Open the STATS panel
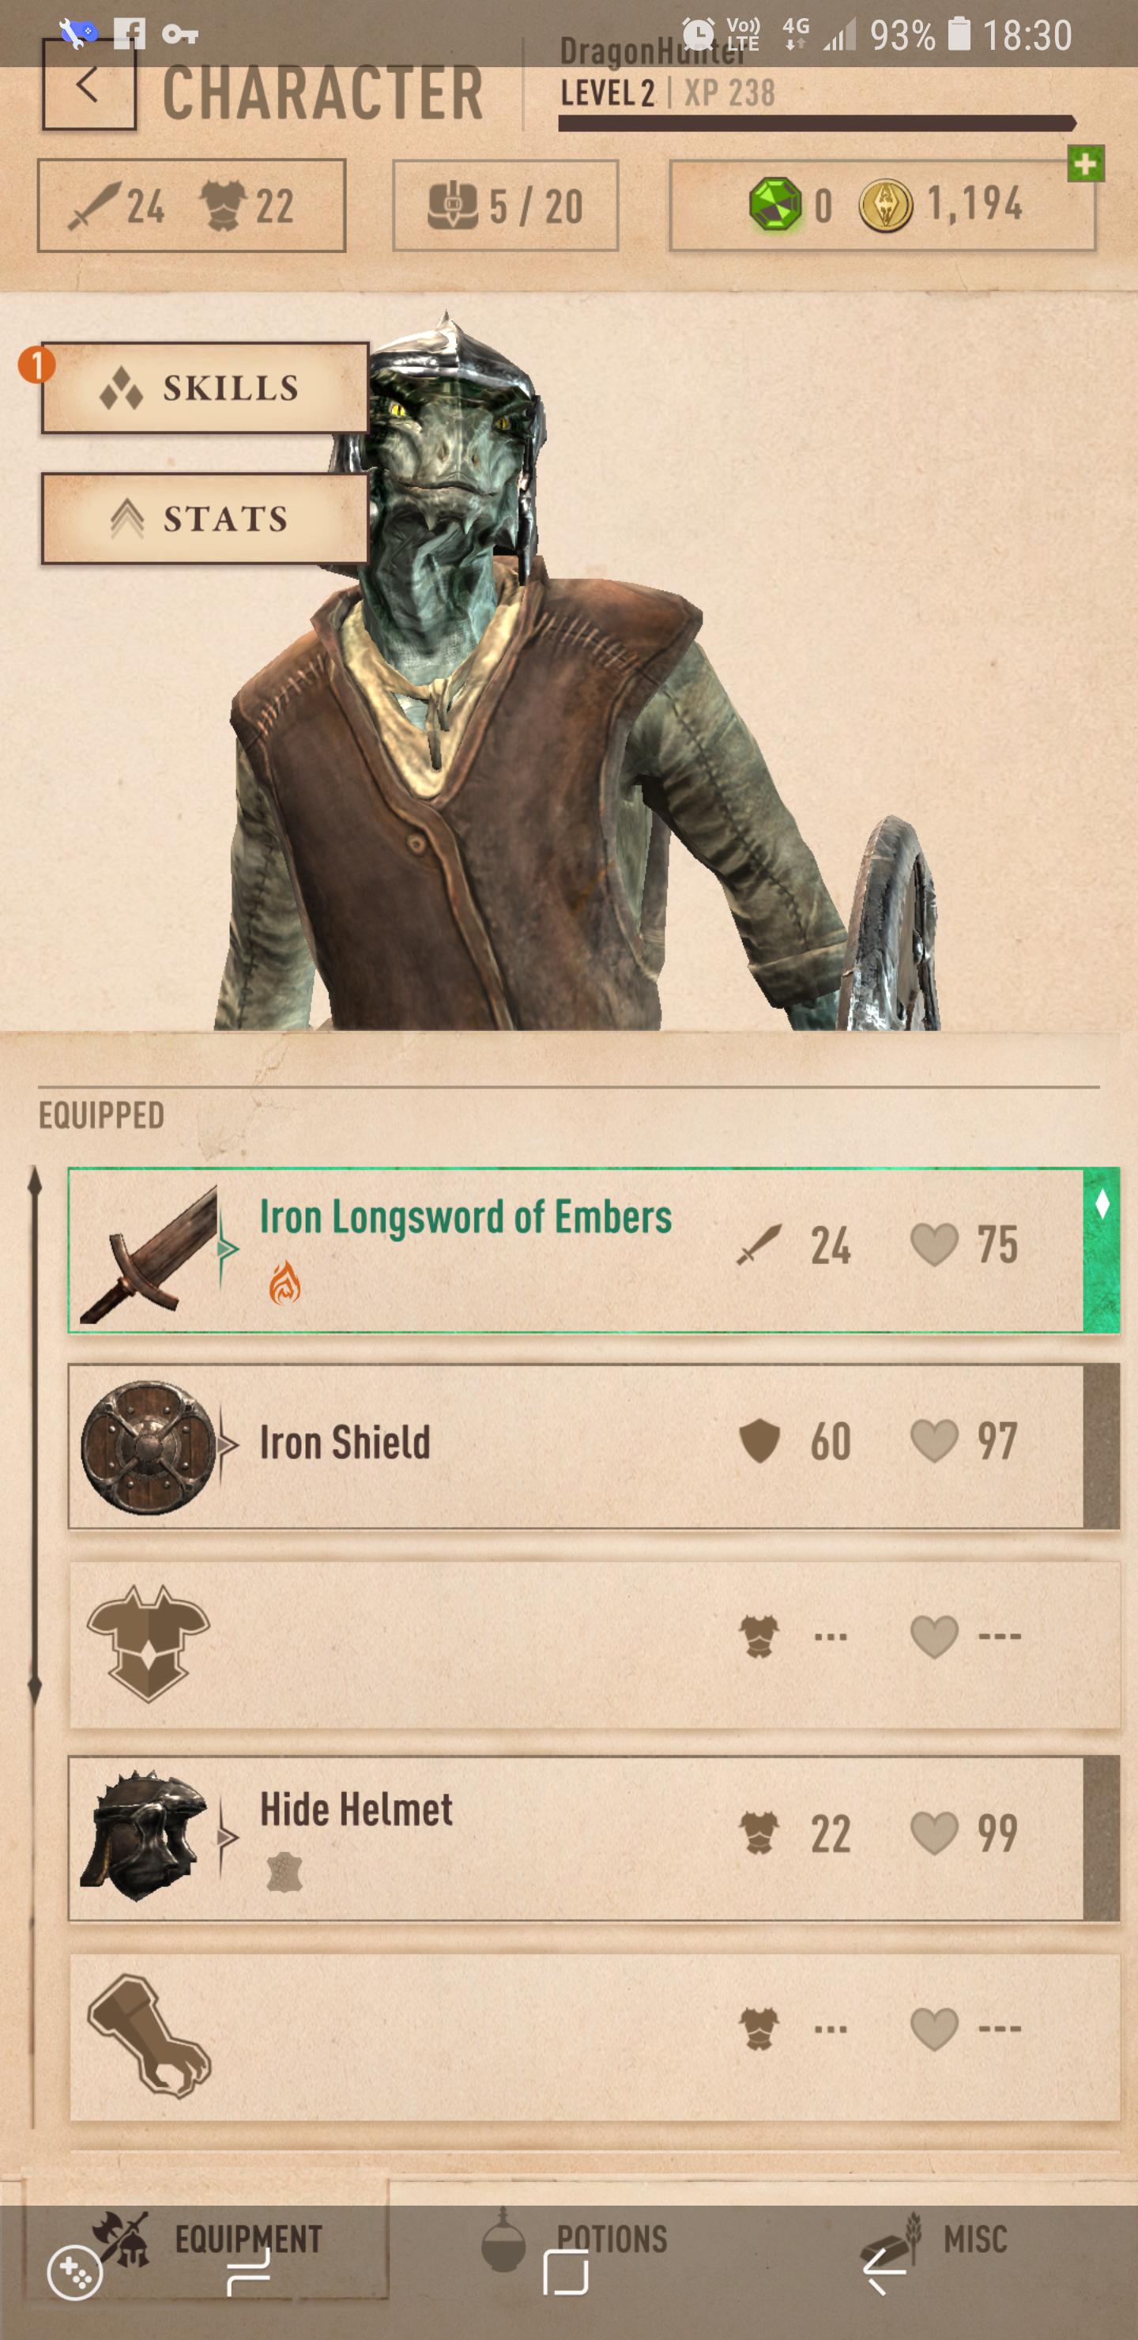The width and height of the screenshot is (1138, 2340). [205, 518]
